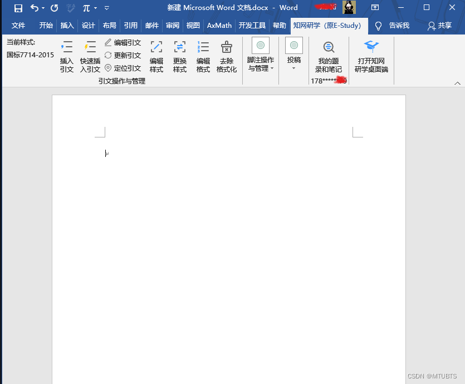Click the 国标7714-2015 current style text
Image resolution: width=465 pixels, height=384 pixels.
[x=30, y=55]
